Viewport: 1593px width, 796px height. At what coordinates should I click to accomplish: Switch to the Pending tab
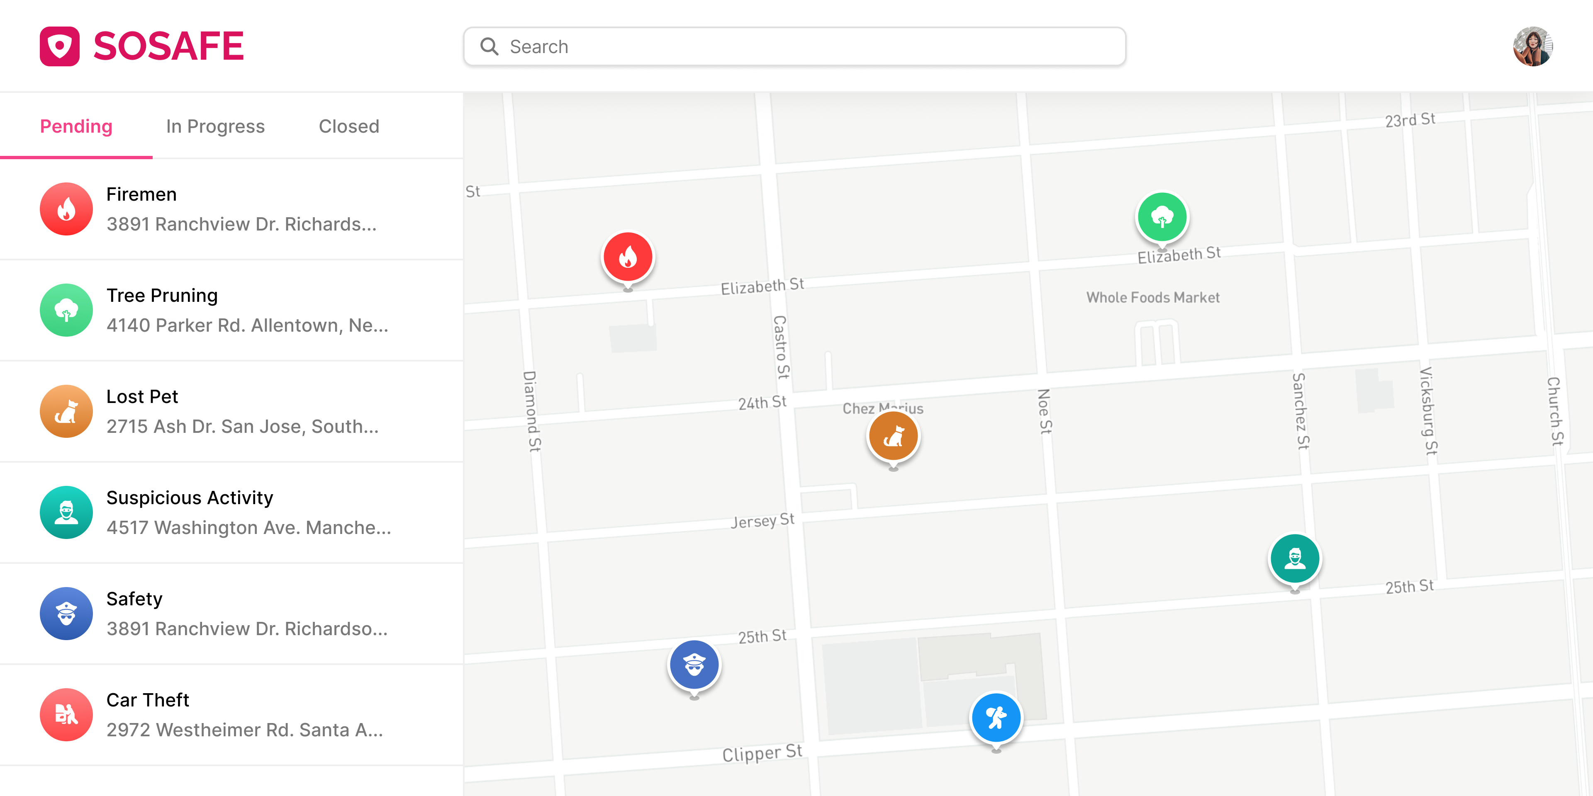pos(76,126)
